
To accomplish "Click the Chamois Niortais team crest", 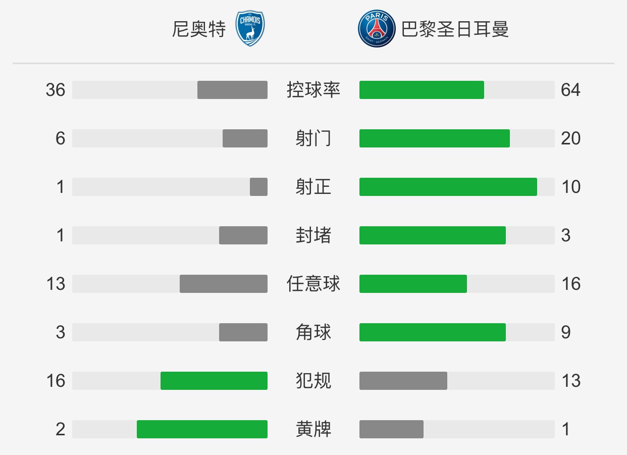I will point(250,29).
